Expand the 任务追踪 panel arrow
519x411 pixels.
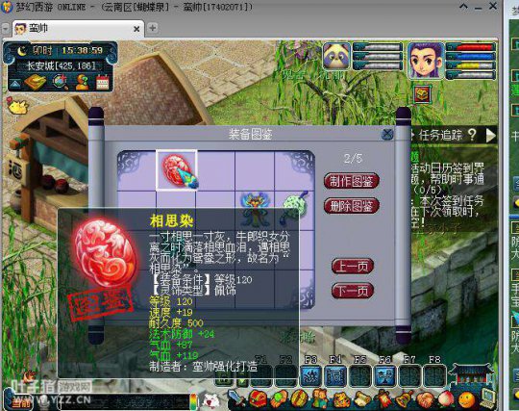click(490, 135)
